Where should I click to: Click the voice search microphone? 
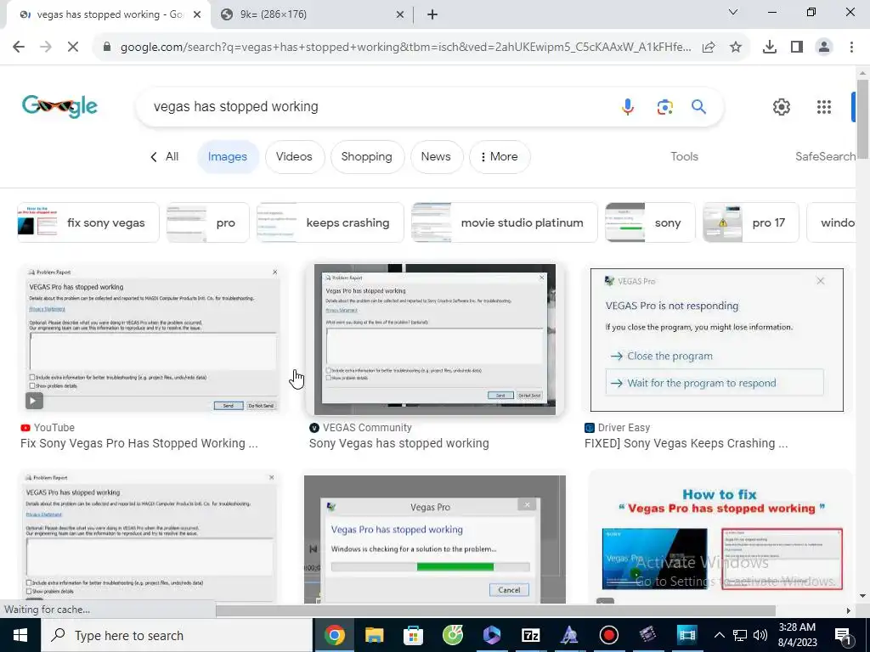point(628,106)
